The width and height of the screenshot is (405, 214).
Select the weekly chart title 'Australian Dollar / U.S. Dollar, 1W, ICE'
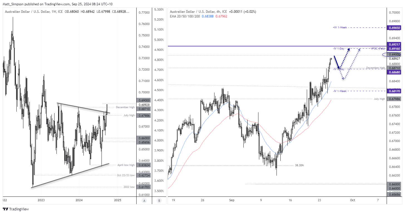coord(34,12)
